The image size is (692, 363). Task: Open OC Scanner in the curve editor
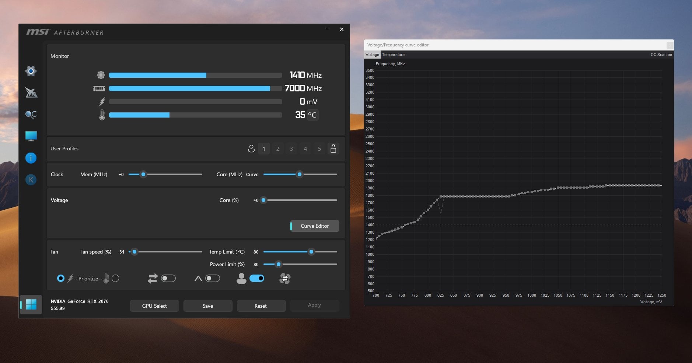point(661,55)
